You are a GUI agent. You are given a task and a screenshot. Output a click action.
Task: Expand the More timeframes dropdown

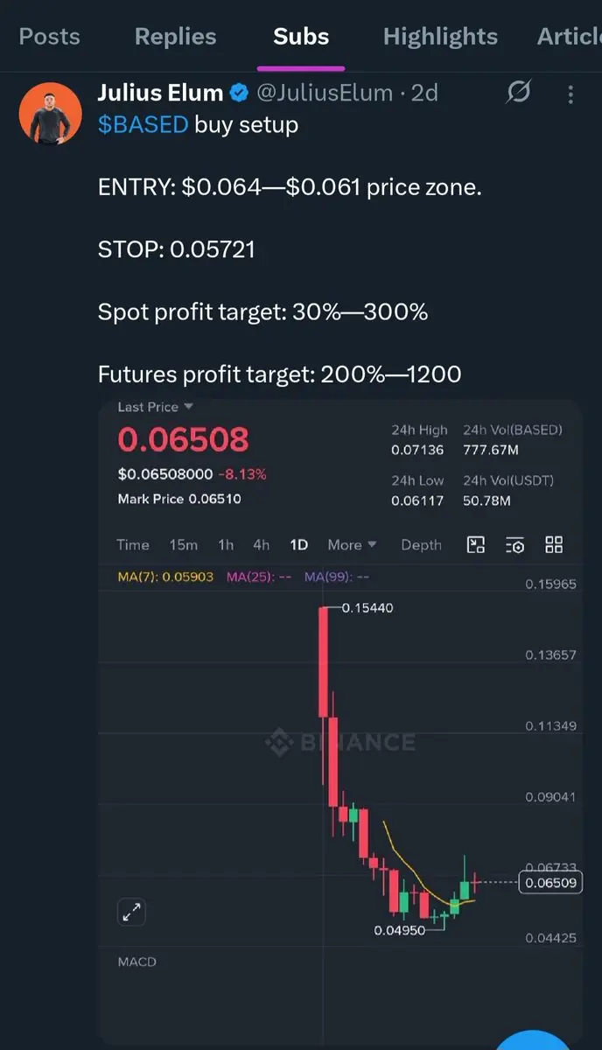coord(352,545)
